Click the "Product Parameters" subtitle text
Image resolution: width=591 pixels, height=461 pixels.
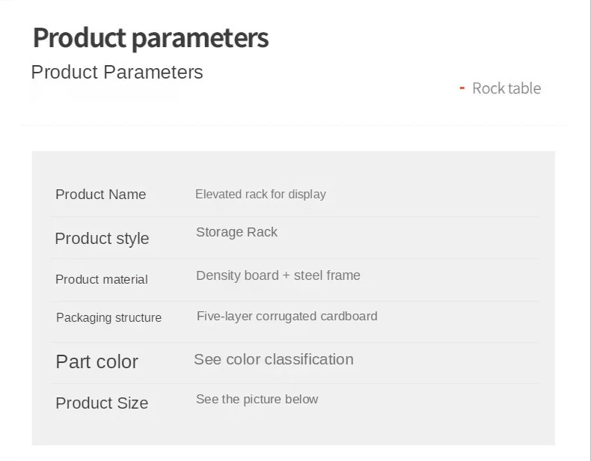[x=117, y=73]
